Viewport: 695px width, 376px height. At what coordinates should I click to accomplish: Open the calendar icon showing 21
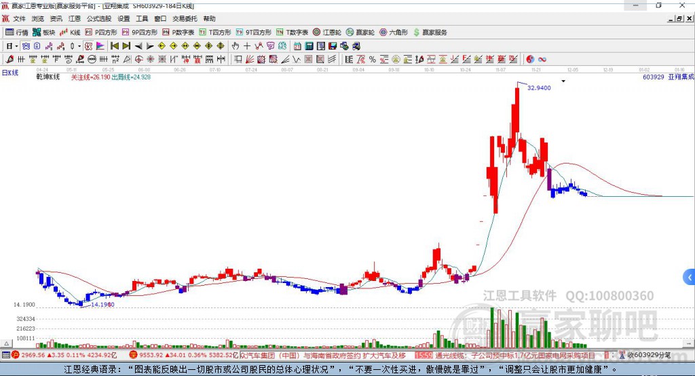click(x=297, y=46)
